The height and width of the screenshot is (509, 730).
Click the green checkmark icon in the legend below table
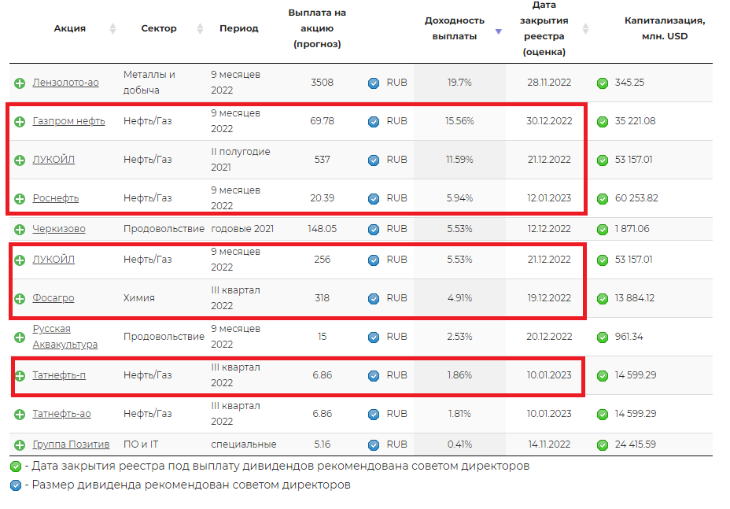tap(15, 467)
